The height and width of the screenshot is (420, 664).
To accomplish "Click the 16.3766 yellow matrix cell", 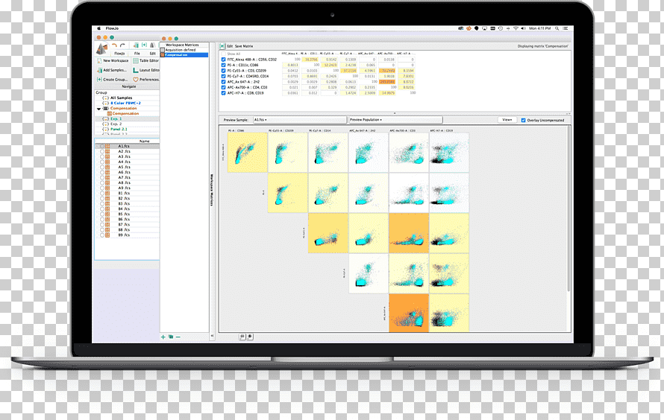I will (310, 60).
